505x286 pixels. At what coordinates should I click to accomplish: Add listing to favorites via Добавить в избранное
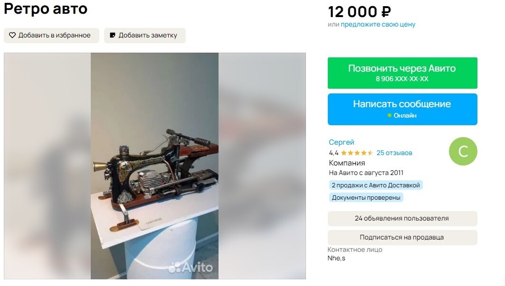click(51, 36)
